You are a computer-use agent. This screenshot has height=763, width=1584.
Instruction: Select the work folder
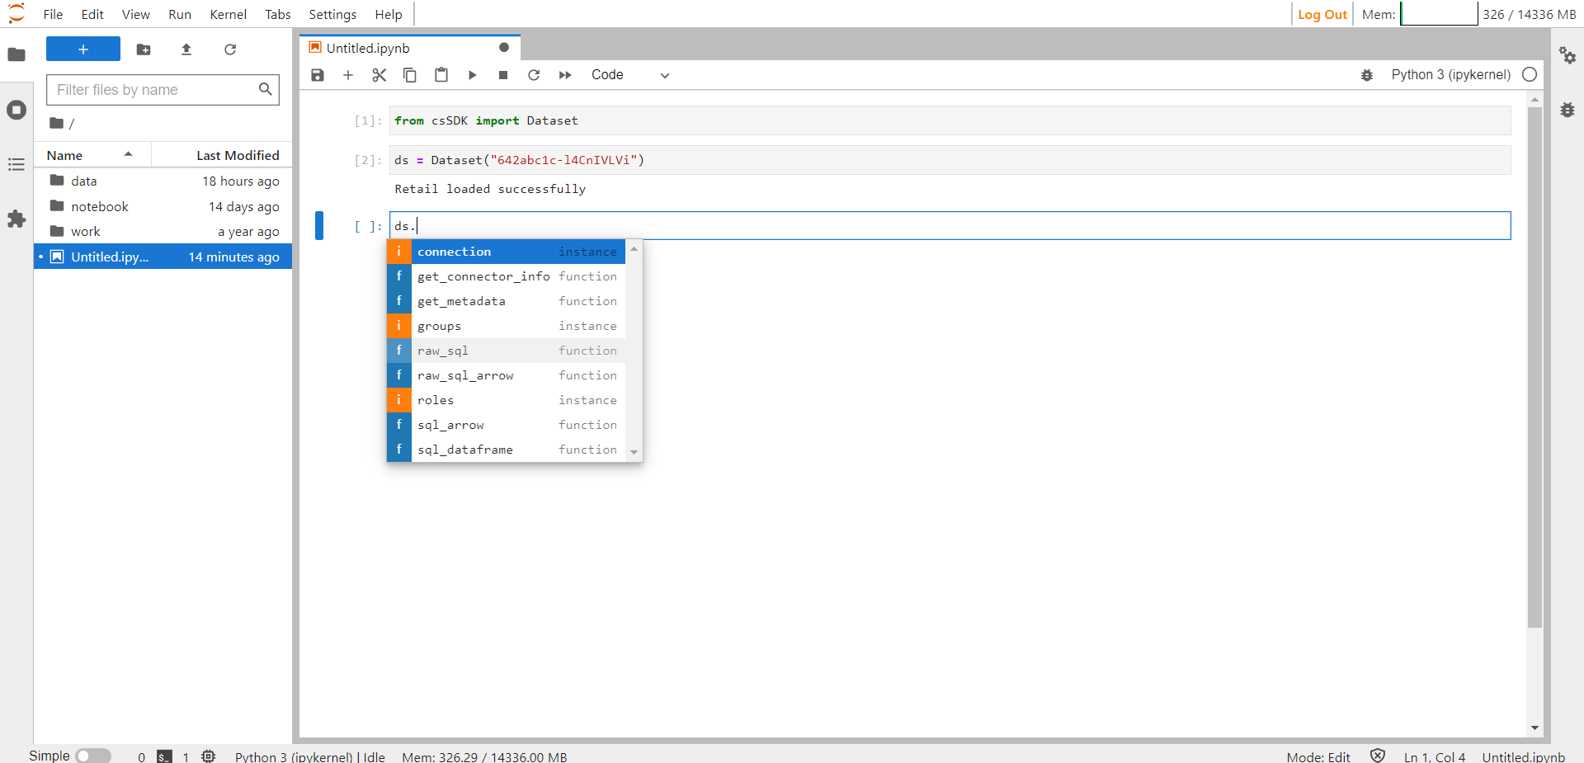pyautogui.click(x=163, y=232)
